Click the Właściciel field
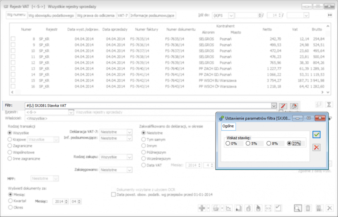Screen dimensions: 338x217 coord(120,118)
